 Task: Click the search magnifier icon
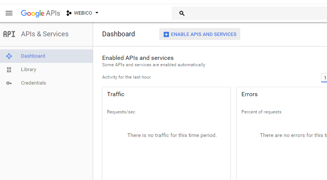[x=182, y=13]
